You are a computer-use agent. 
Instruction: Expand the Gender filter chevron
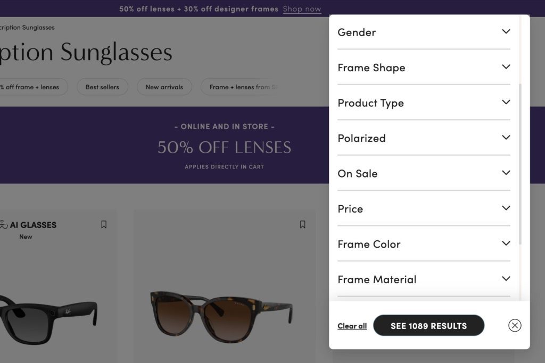click(506, 31)
